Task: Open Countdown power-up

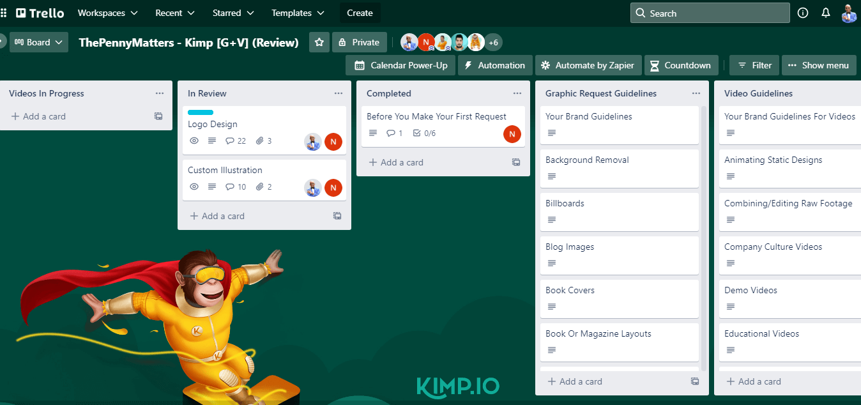Action: [681, 65]
